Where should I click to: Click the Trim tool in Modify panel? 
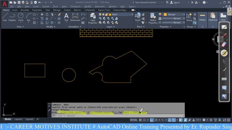coord(52,14)
